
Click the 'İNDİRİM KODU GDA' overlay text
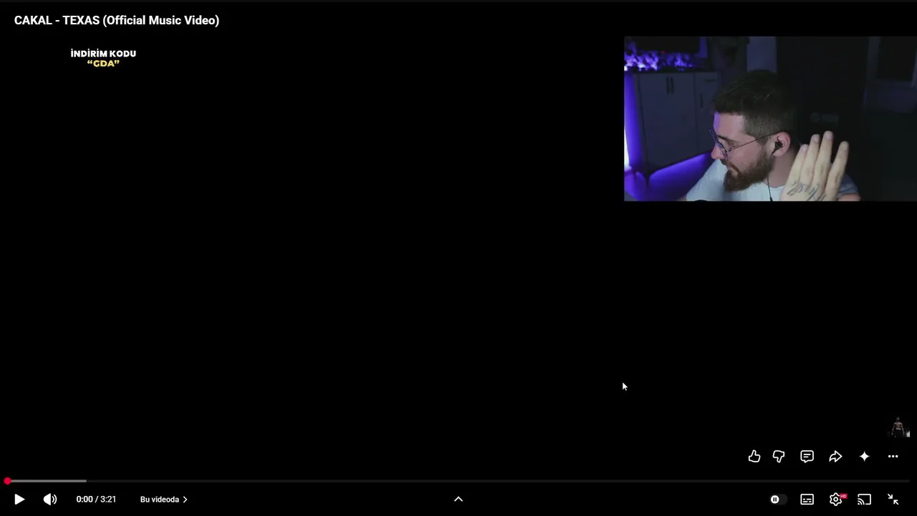pyautogui.click(x=103, y=58)
